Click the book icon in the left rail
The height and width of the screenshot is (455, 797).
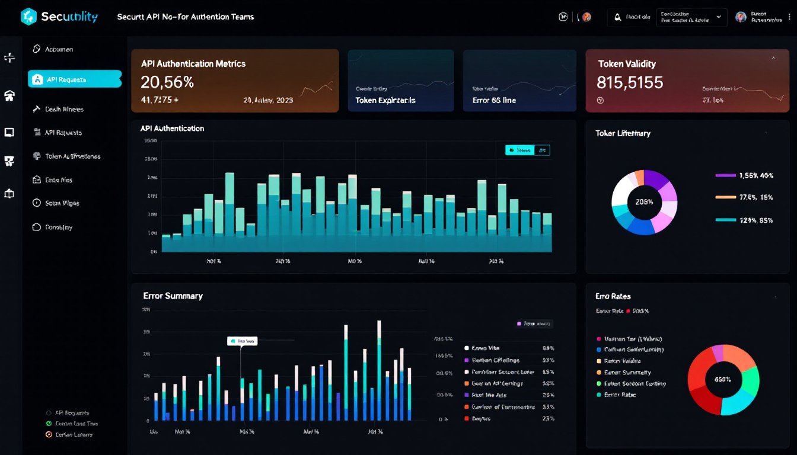9,193
